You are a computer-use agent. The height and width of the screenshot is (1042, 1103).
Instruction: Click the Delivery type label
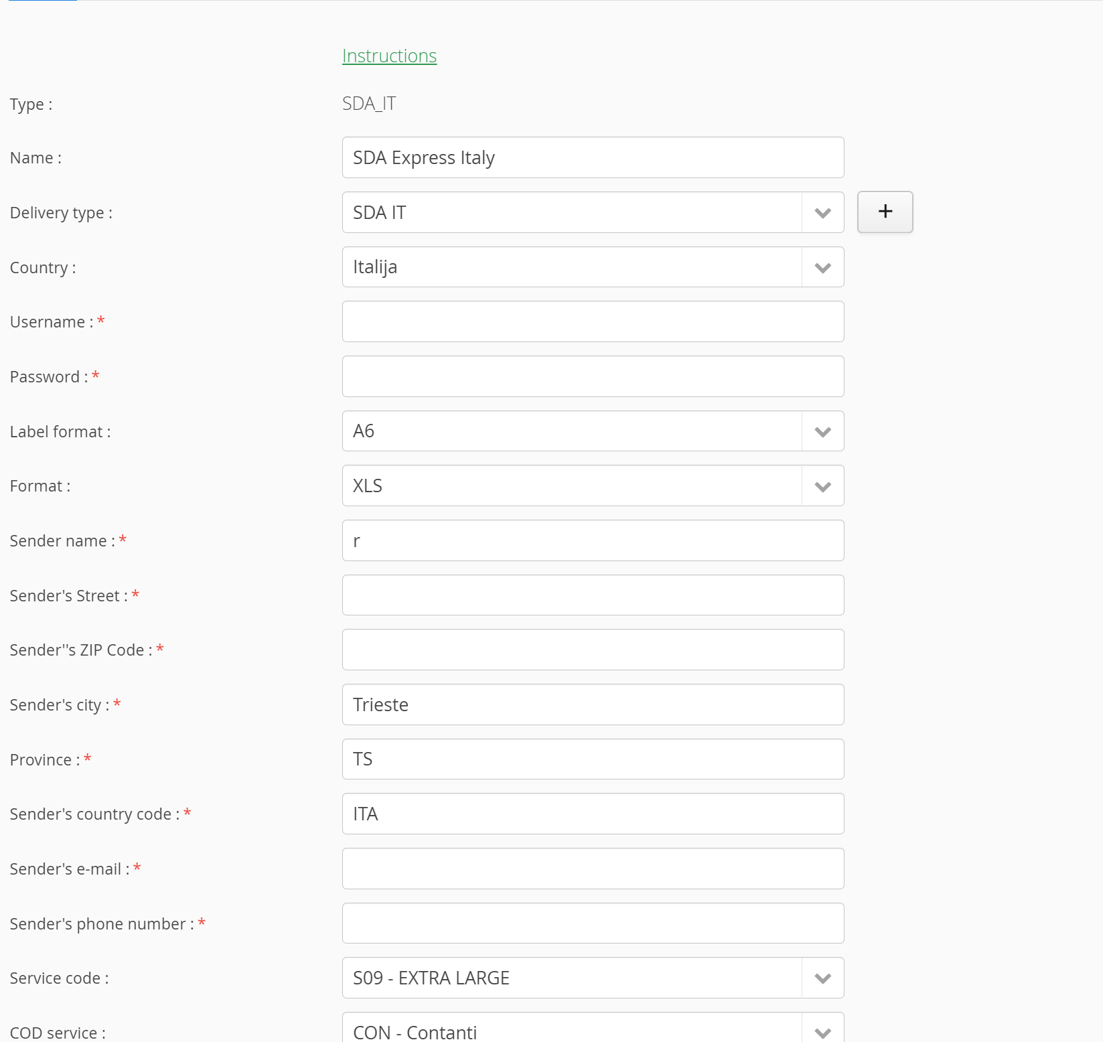click(61, 213)
